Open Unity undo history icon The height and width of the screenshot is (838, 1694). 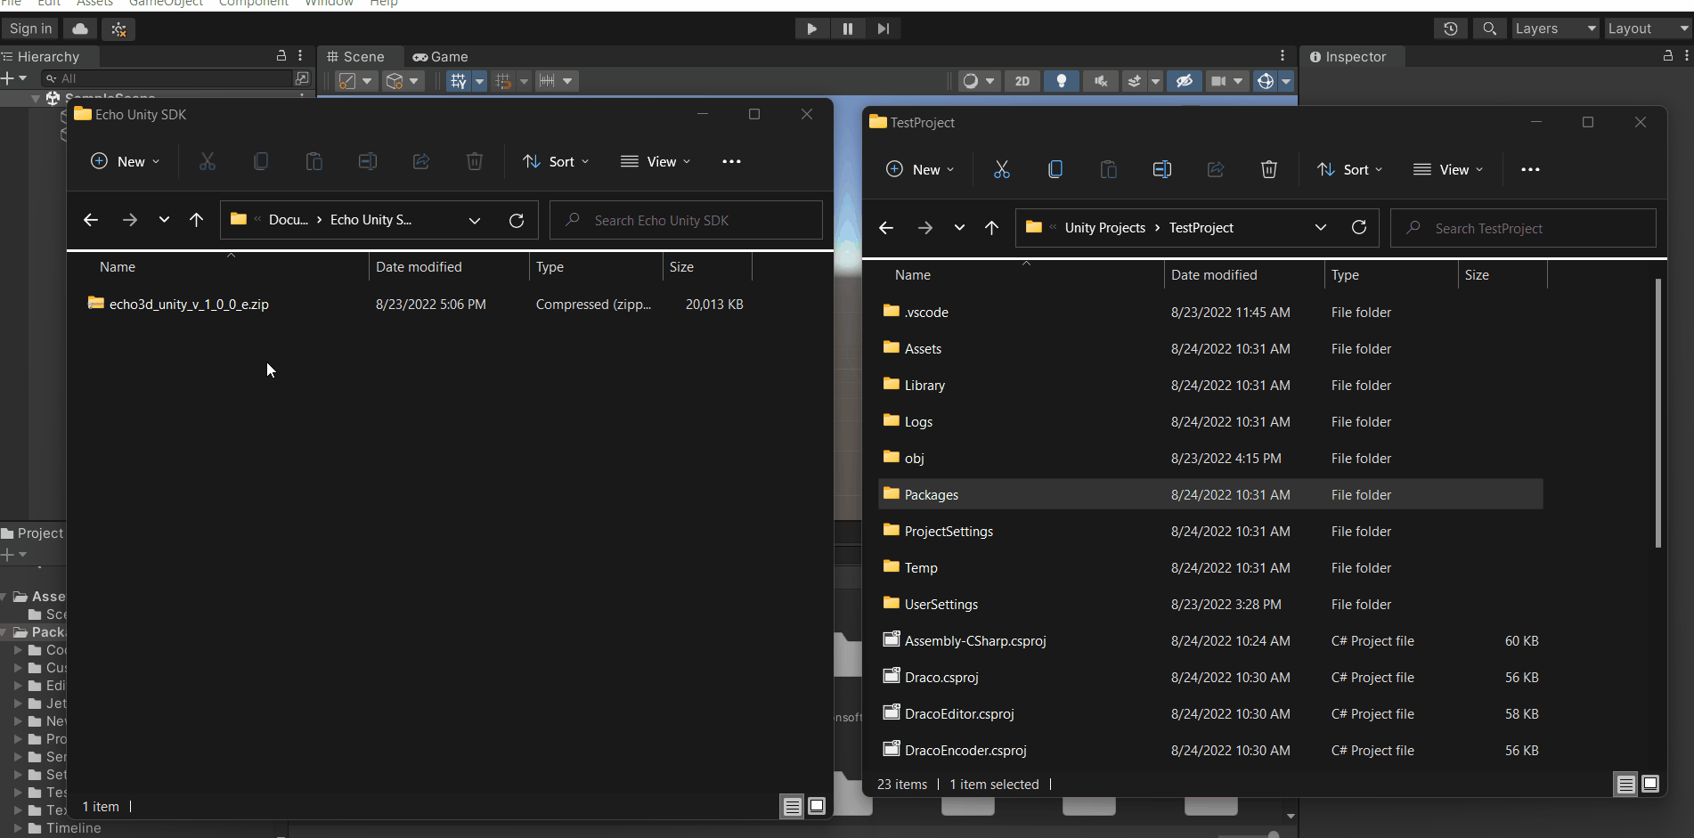tap(1451, 28)
